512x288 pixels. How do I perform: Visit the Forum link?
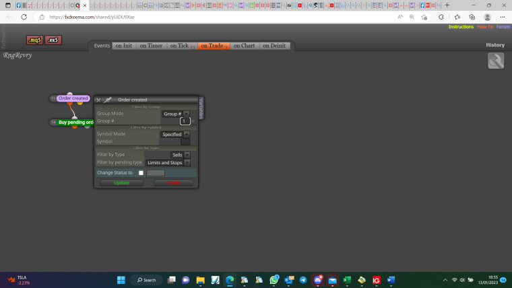503,27
